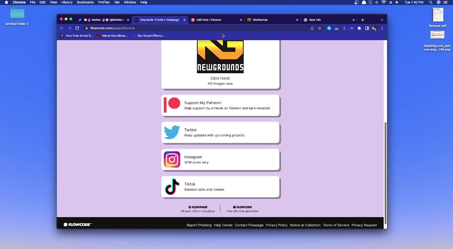Toggle the Chrome side panel
Image resolution: width=453 pixels, height=249 pixels.
pos(367,28)
